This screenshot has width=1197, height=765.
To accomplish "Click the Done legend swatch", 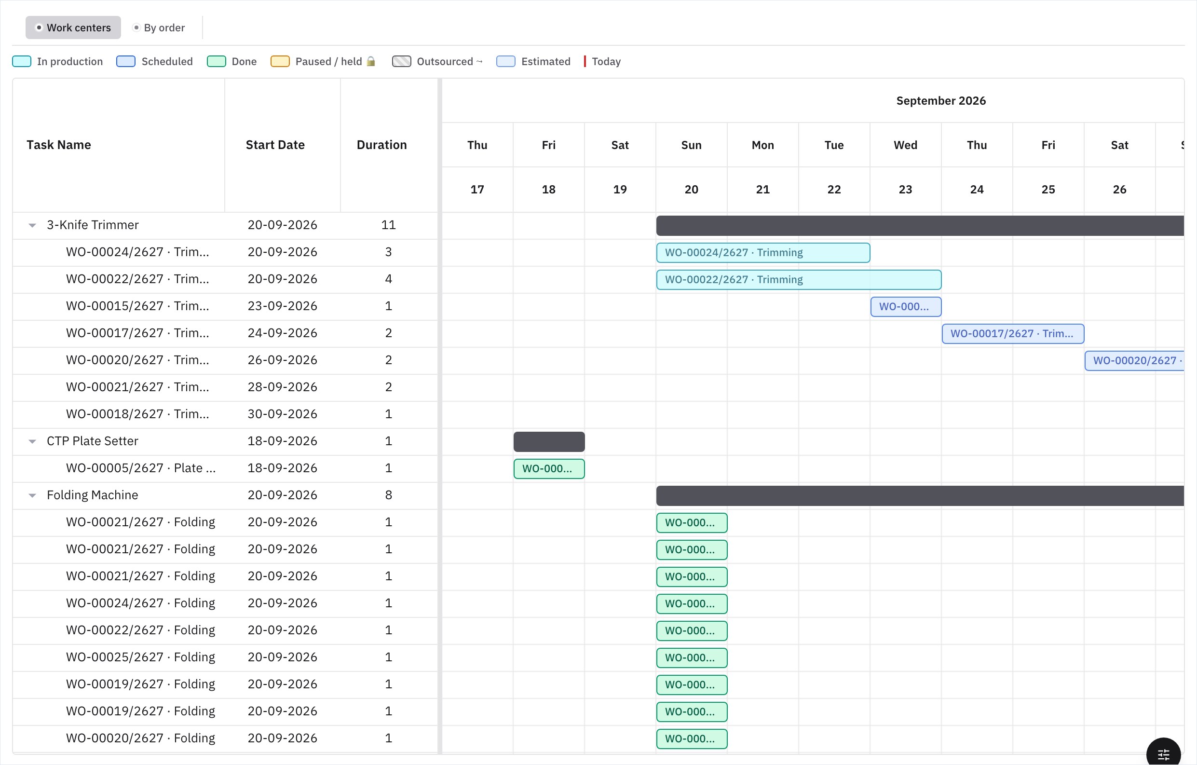I will pyautogui.click(x=216, y=61).
